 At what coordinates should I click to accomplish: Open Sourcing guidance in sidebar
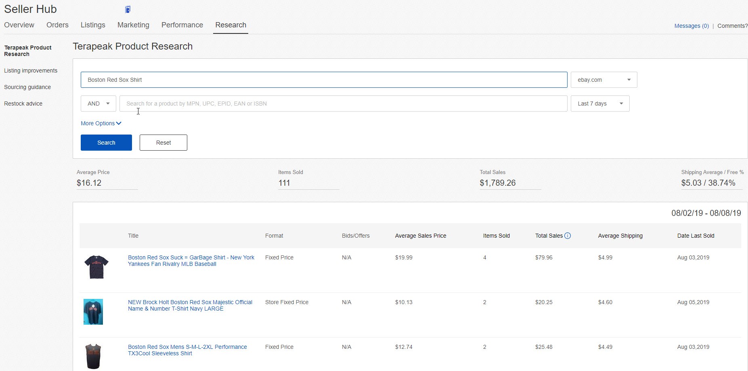click(27, 87)
